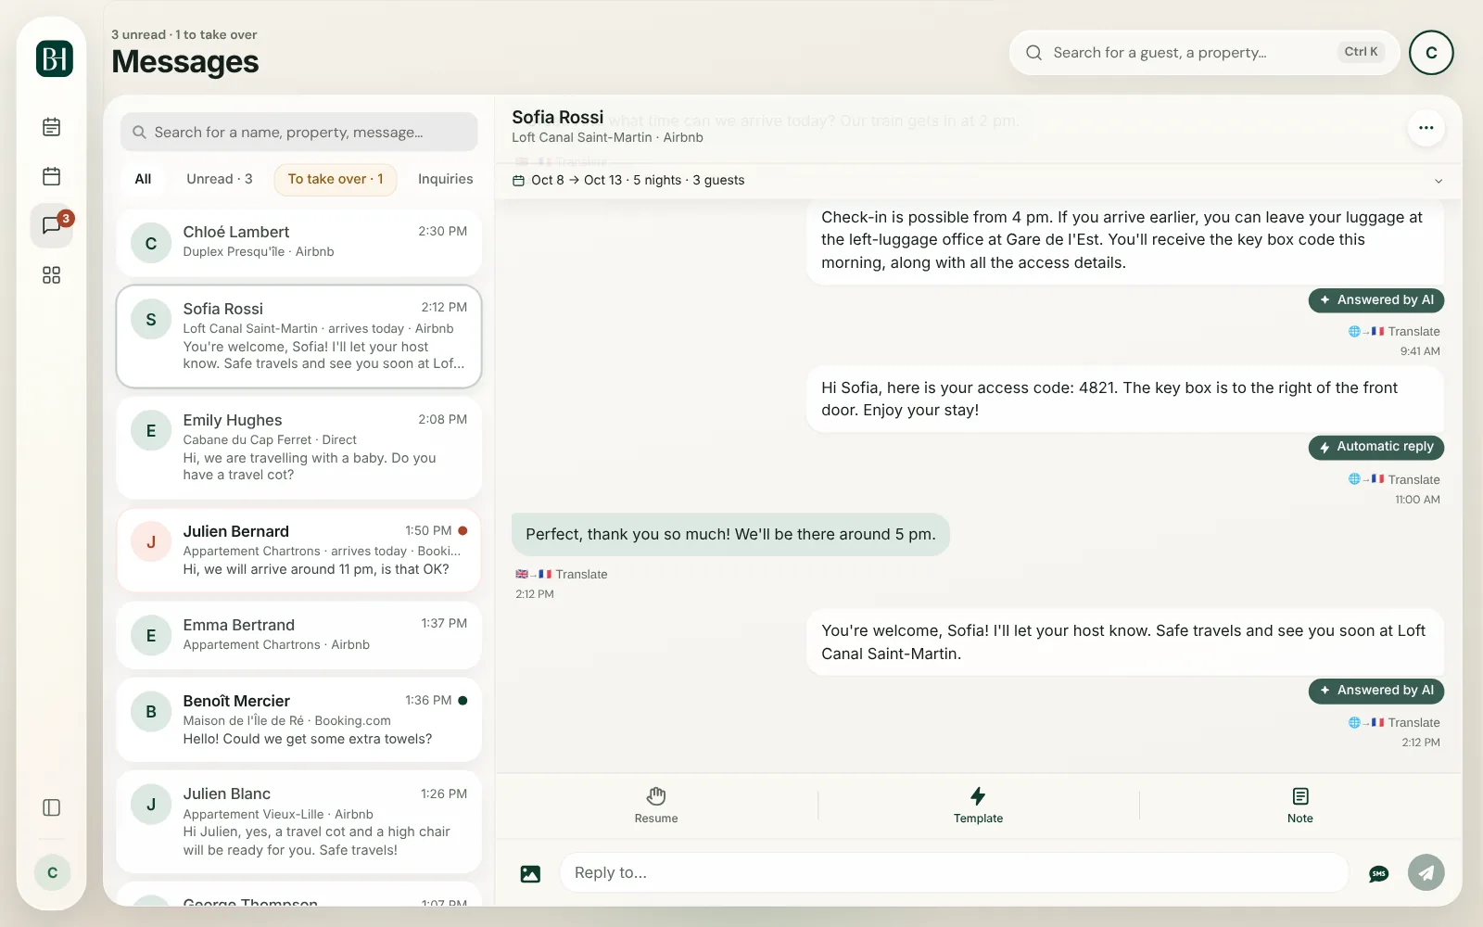The image size is (1483, 927).
Task: Click the name, property, message search field
Action: tap(298, 133)
